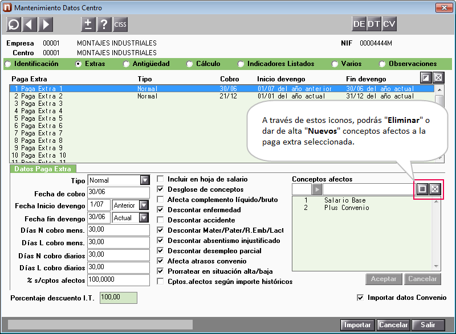Click the Fecha fin devengo date field
456x334 pixels.
tap(99, 217)
